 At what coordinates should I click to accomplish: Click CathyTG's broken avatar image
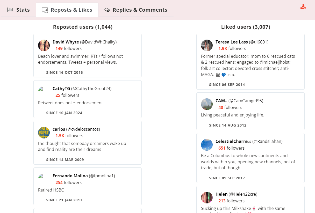pyautogui.click(x=41, y=89)
